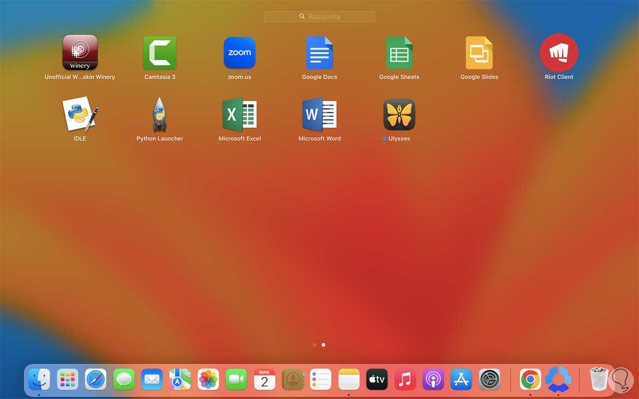
Task: Open Finder from the Dock
Action: click(x=39, y=379)
